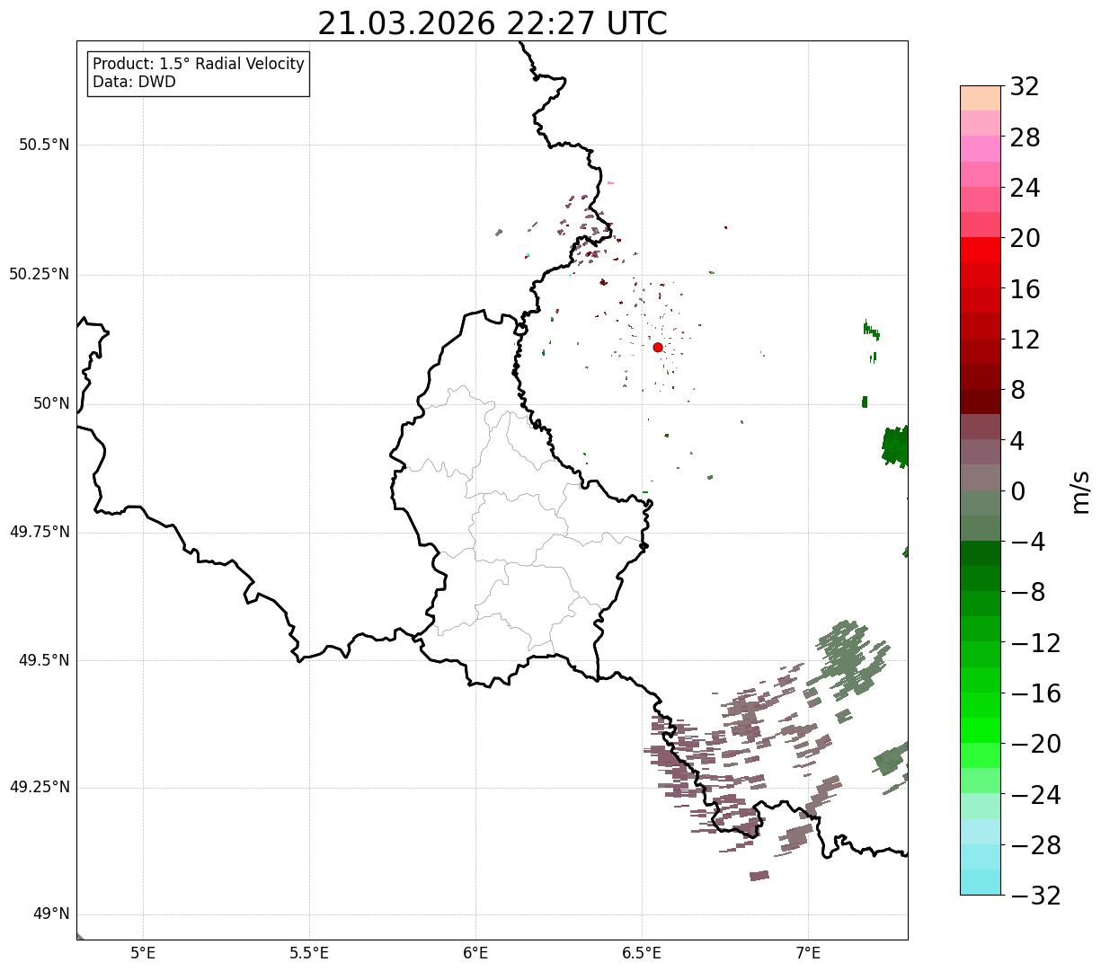Screen dimensions: 1101x971
Task: Click the colorbar label 20
Action: click(x=1025, y=238)
